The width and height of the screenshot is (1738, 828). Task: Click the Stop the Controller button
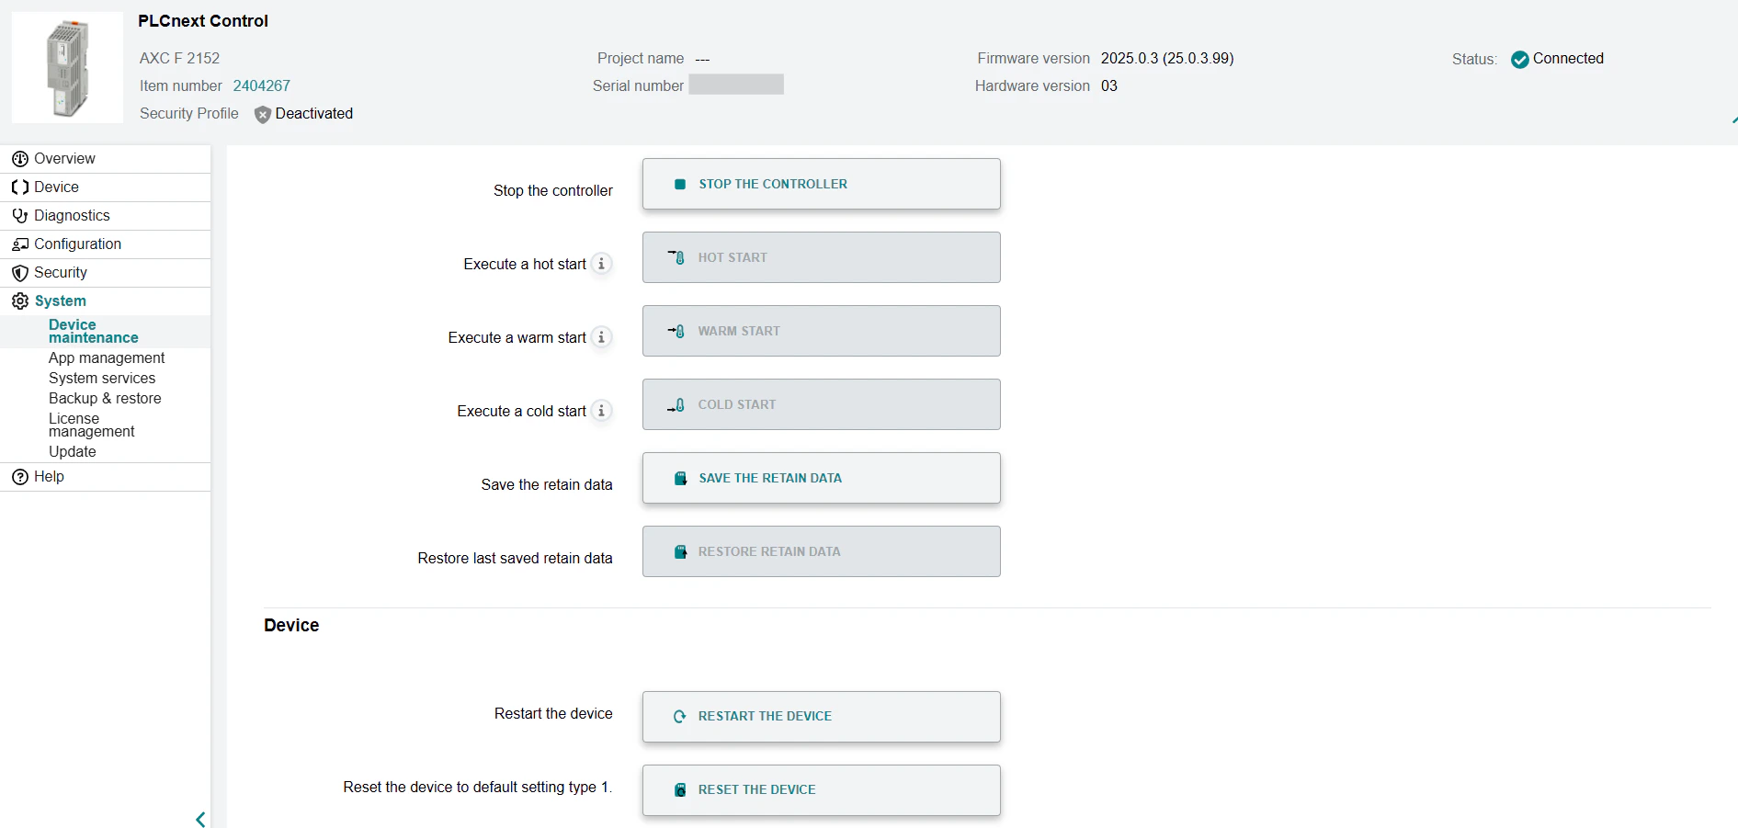pos(822,184)
